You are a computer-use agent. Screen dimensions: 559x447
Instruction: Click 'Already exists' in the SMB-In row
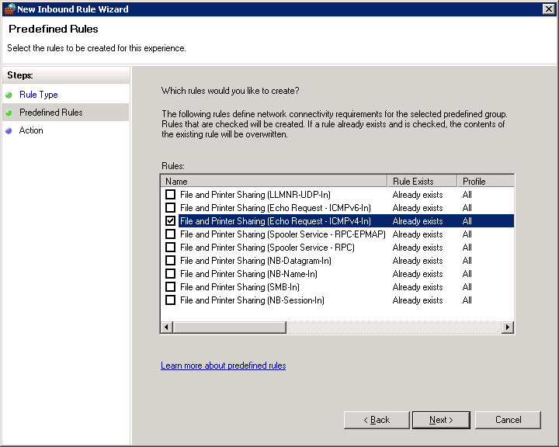click(418, 287)
